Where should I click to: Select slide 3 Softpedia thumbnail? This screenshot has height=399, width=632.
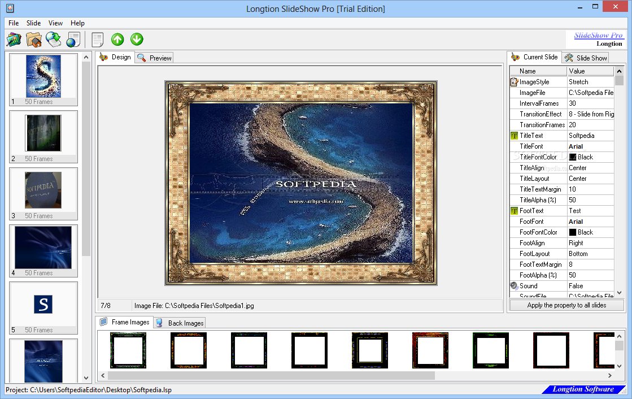43,194
